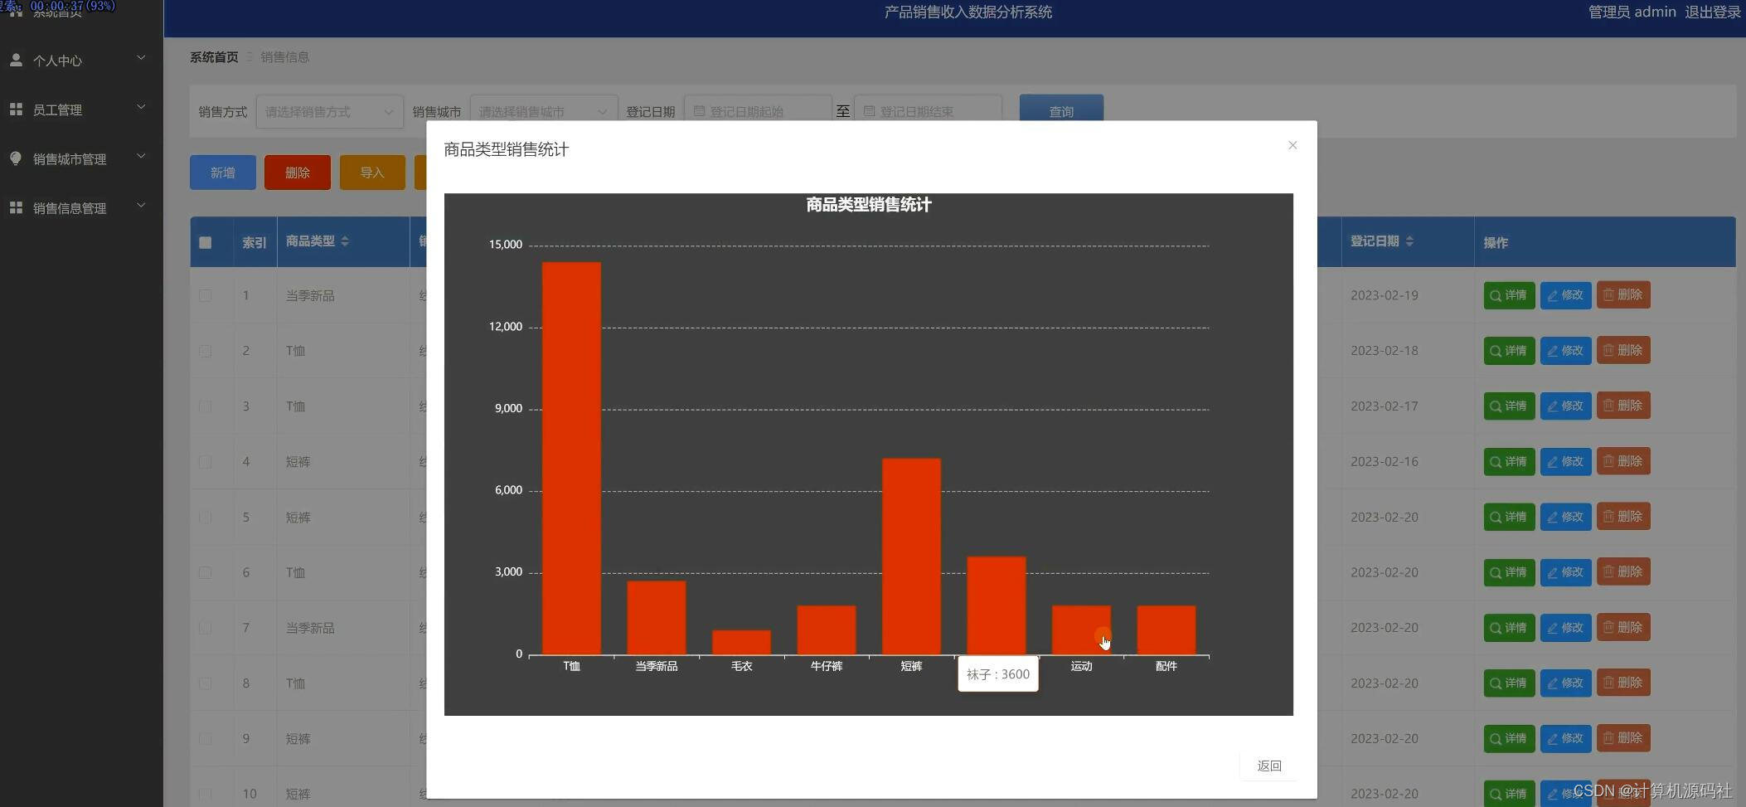Check the checkbox for row 2
The image size is (1746, 807).
(x=206, y=351)
